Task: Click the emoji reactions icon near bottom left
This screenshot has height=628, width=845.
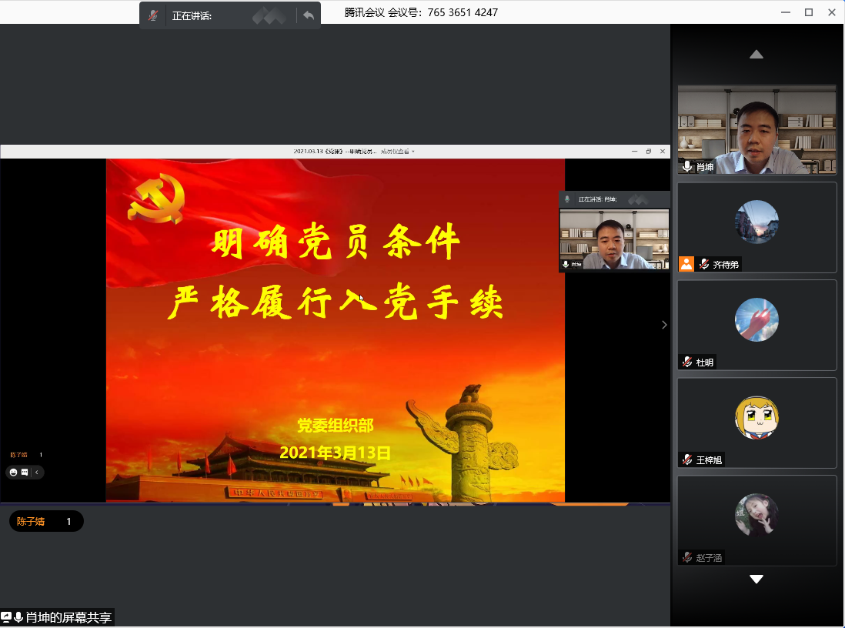Action: (13, 472)
